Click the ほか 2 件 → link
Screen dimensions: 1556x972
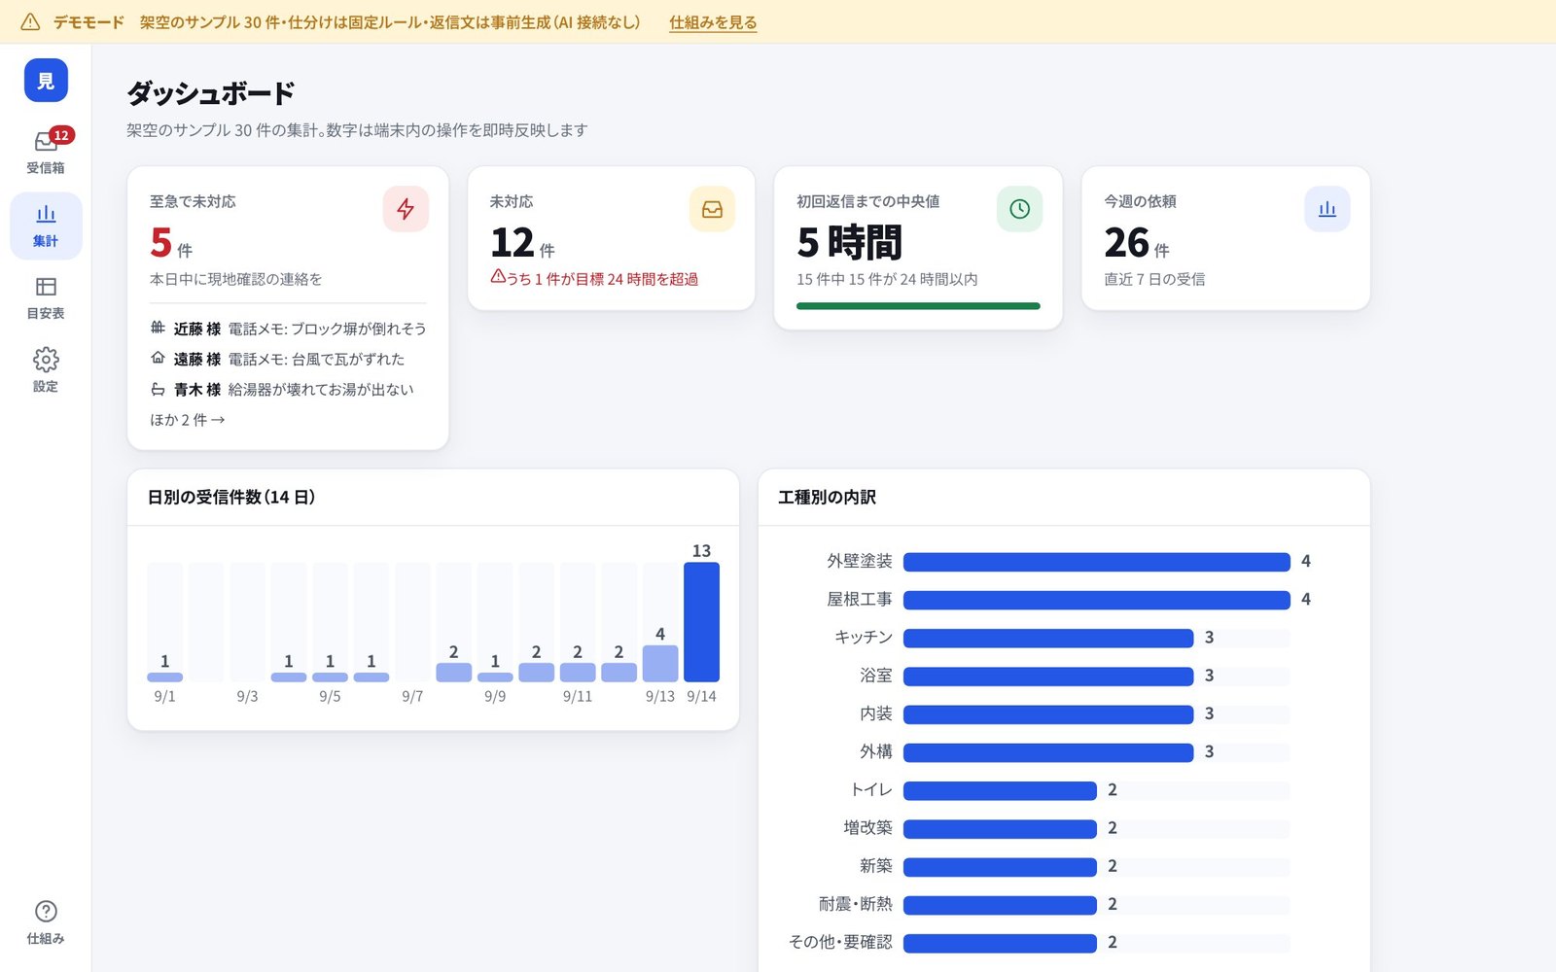click(188, 420)
